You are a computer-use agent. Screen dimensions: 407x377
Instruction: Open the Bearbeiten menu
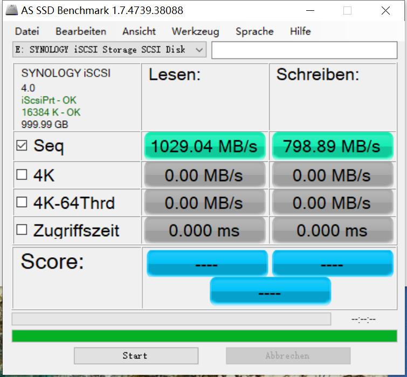[81, 31]
